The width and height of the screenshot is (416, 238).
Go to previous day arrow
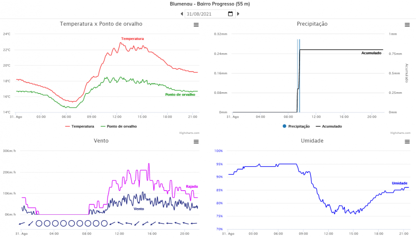click(182, 14)
